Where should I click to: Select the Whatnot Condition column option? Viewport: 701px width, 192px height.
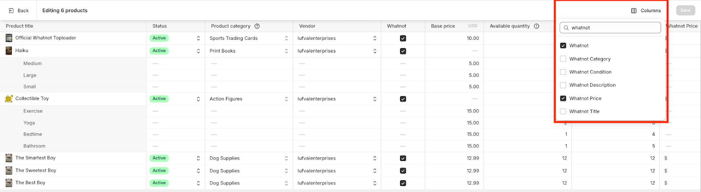pos(563,72)
